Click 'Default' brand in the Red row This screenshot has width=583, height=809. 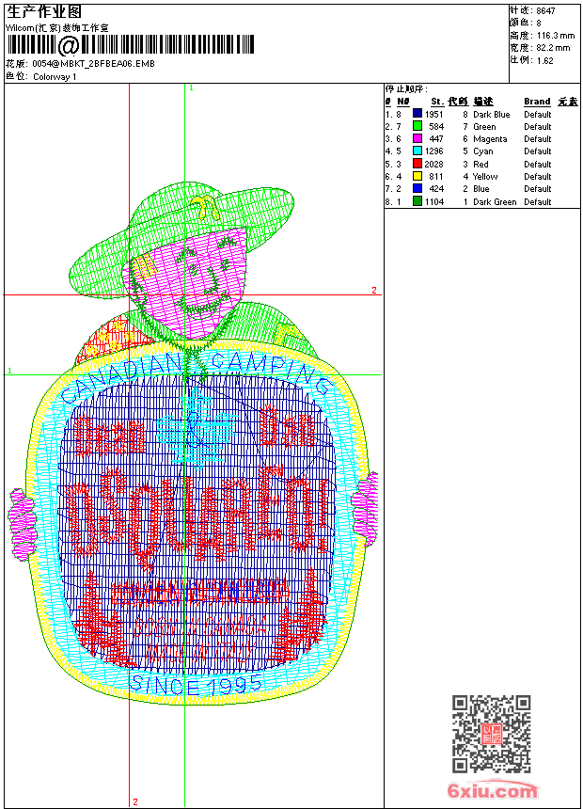538,165
